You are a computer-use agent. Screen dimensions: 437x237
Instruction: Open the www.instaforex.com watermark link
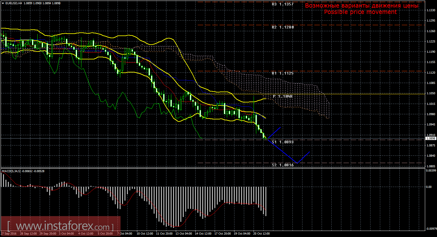61,227
